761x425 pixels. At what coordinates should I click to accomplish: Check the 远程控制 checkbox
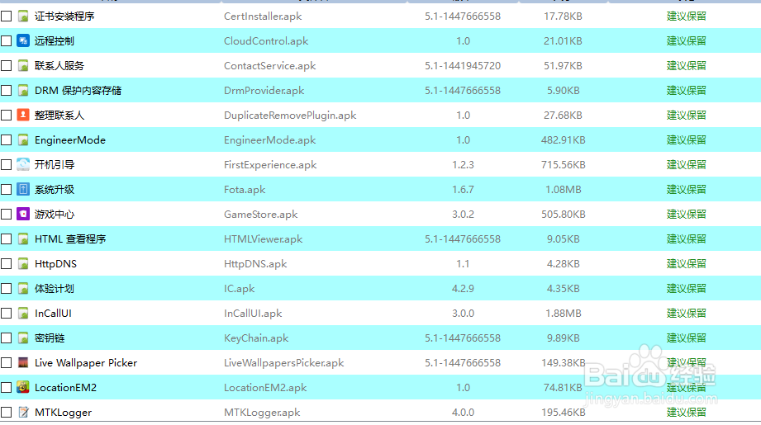click(7, 40)
